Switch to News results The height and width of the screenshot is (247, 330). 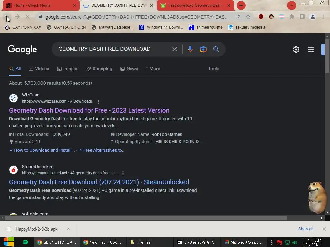(129, 69)
